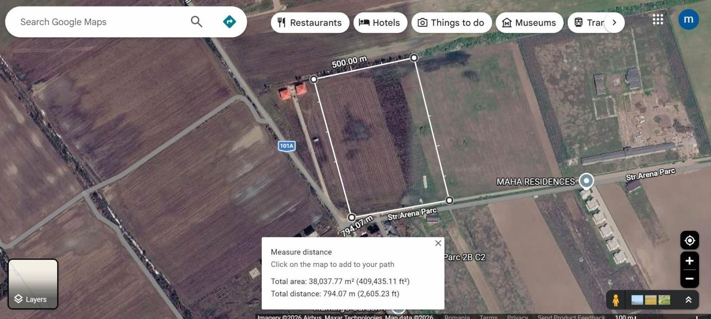Select the Things to do chip
Viewport: 711px width, 319px height.
tap(451, 23)
